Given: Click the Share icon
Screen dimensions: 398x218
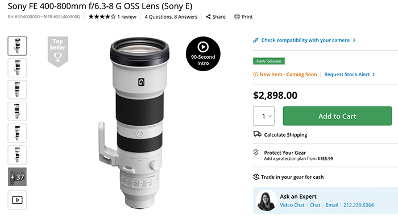Looking at the screenshot, I should (x=208, y=17).
